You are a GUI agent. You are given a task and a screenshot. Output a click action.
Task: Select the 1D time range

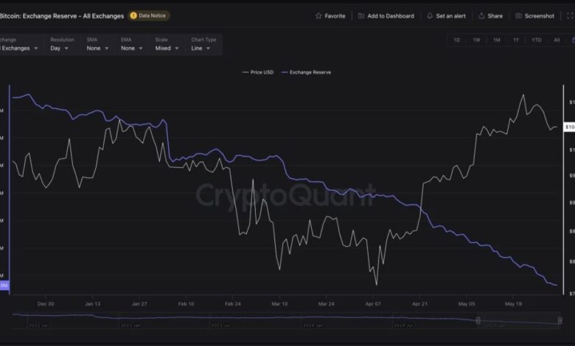tap(456, 40)
